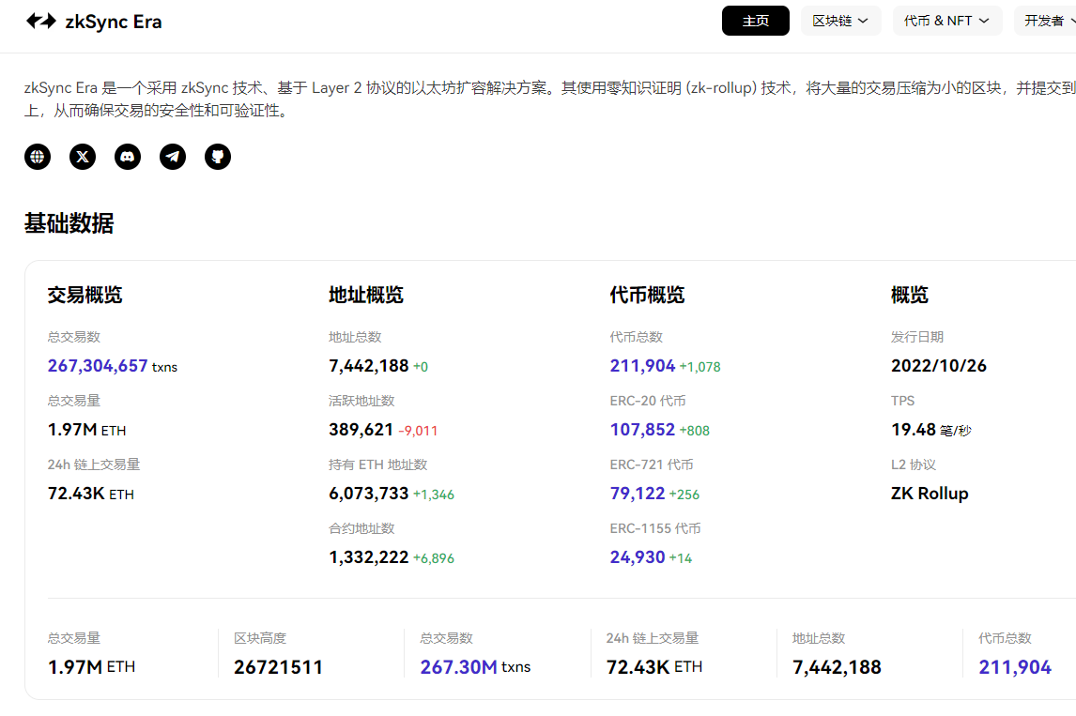Click the +1,078 token count change
The image size is (1076, 716).
(699, 368)
